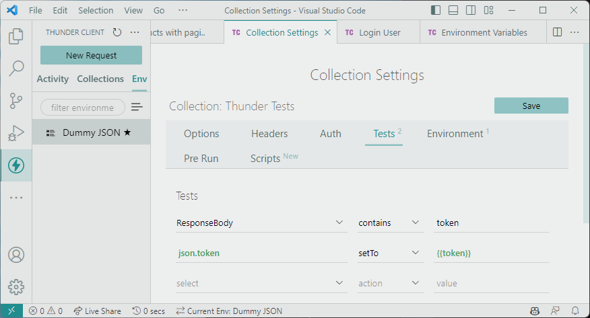This screenshot has width=590, height=318.
Task: Open the Explorer view in activity bar
Action: [x=15, y=36]
